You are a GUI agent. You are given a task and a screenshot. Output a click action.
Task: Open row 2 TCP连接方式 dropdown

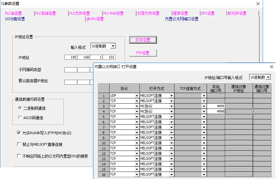[x=204, y=101]
